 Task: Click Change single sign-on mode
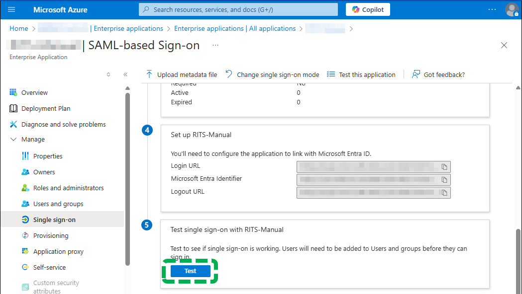tap(272, 74)
